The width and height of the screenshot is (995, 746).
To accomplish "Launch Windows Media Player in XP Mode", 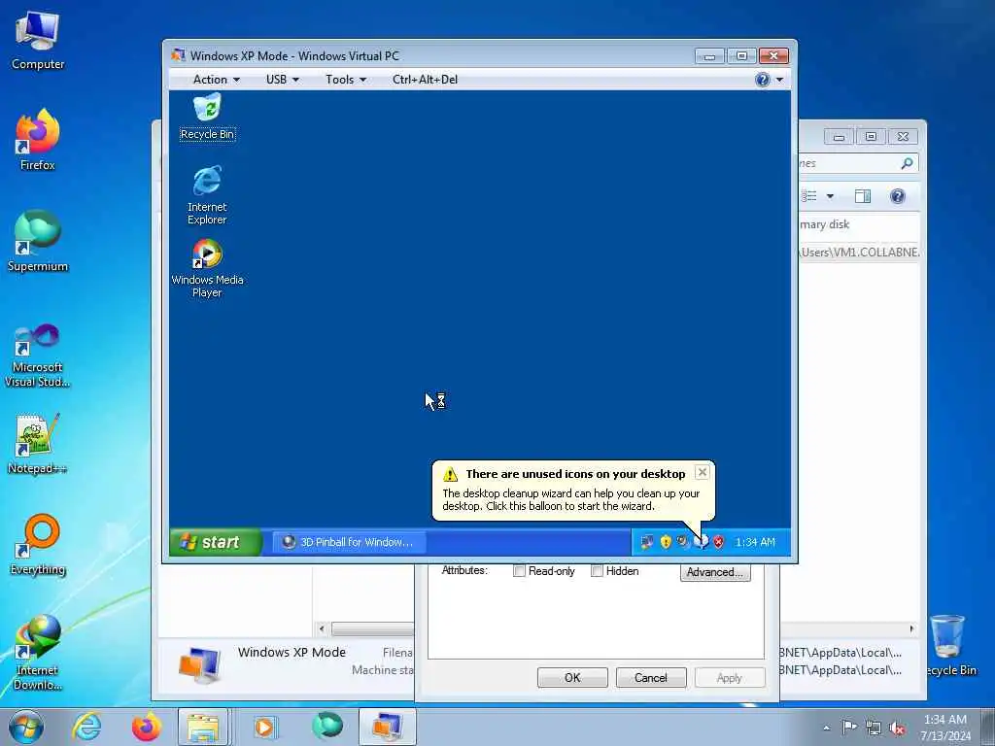I will (x=207, y=268).
